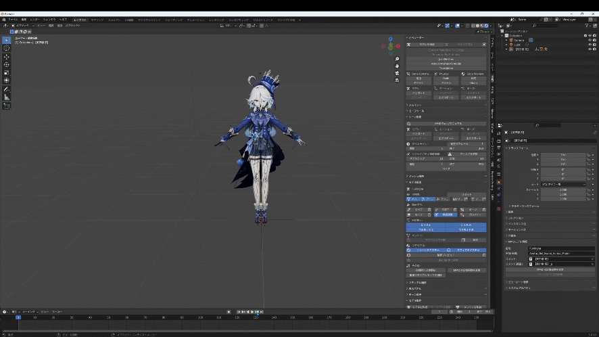The height and width of the screenshot is (337, 599).
Task: Click the viewport pan hand icon
Action: 397,66
